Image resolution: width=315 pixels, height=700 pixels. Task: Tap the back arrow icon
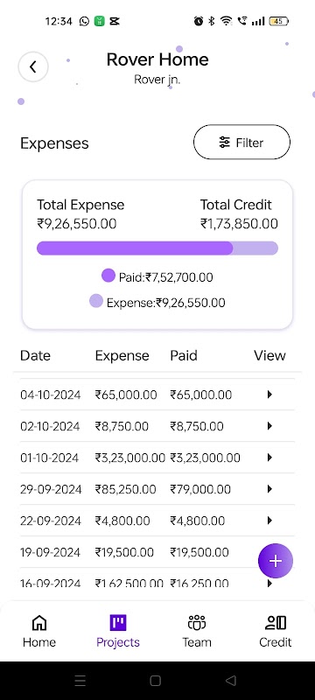[33, 67]
